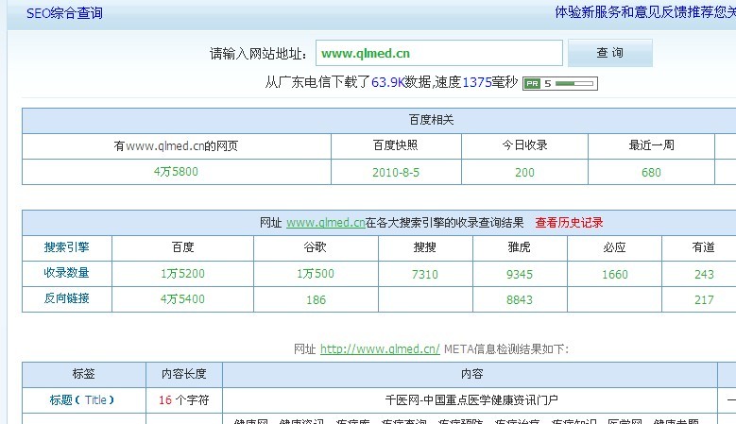Open http://www.qlmed.cn/ META link

[x=380, y=349]
